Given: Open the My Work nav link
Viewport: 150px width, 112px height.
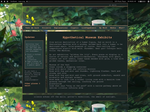Looking at the screenshot, I should pos(103,28).
